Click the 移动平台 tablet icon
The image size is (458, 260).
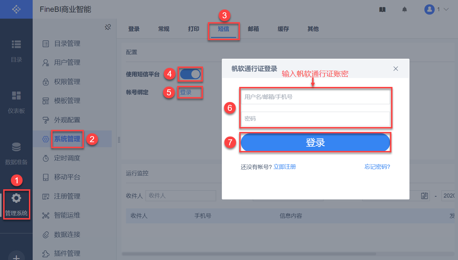[x=46, y=177]
